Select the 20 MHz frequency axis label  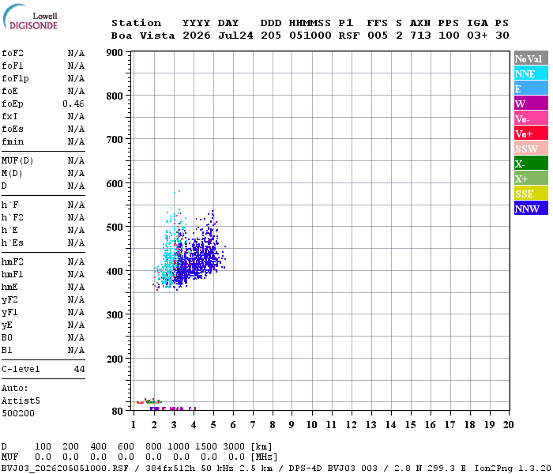[x=508, y=425]
